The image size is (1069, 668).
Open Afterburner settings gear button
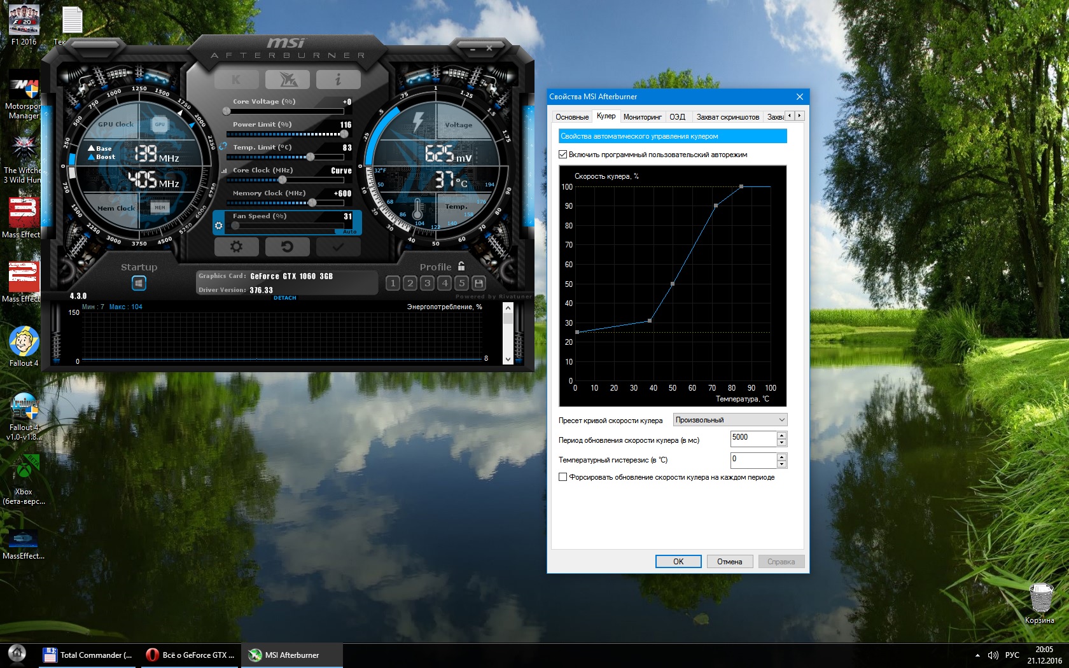point(236,246)
